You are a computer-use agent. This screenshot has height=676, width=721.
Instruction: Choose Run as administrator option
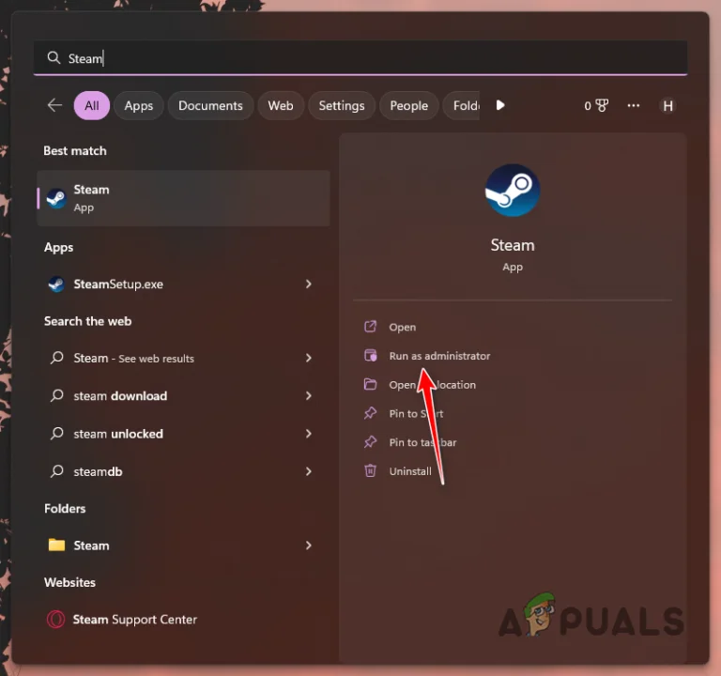click(439, 356)
